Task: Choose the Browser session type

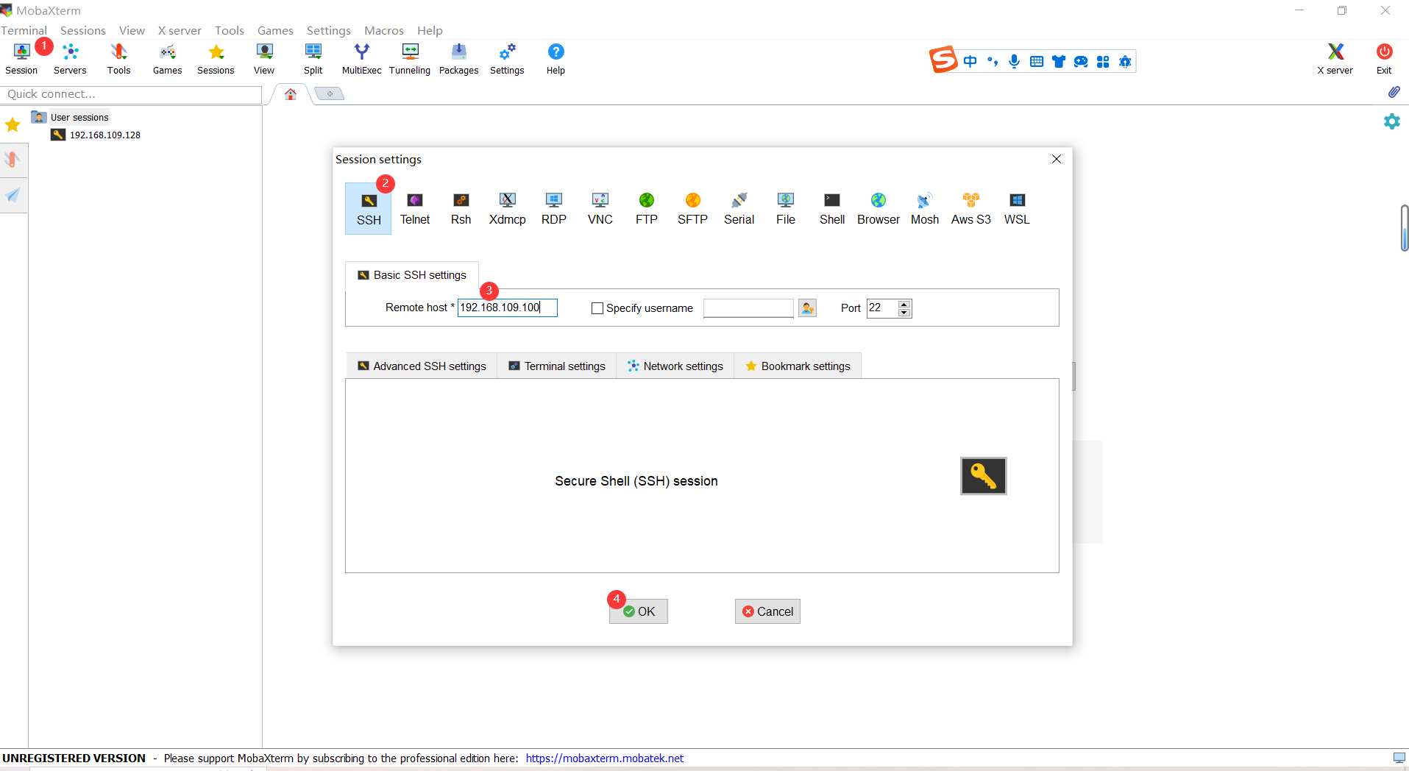Action: tap(878, 209)
